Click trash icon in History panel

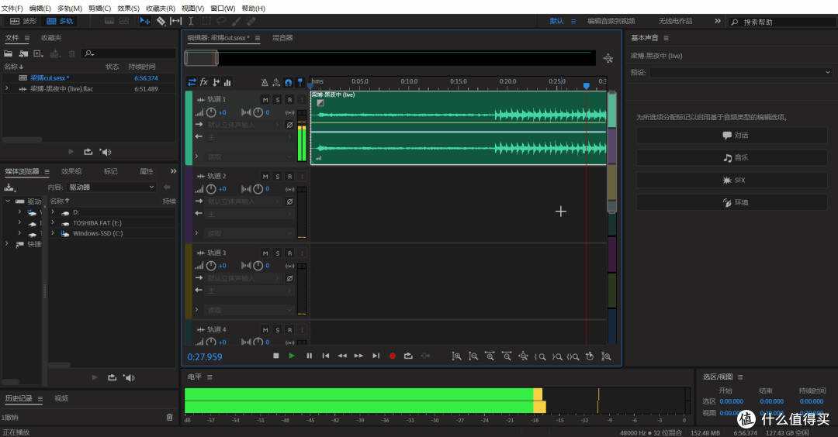click(x=169, y=418)
